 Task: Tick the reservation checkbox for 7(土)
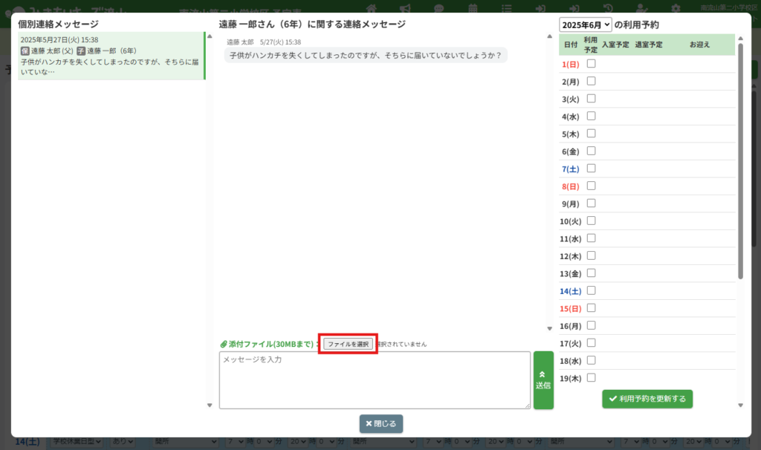pyautogui.click(x=592, y=169)
